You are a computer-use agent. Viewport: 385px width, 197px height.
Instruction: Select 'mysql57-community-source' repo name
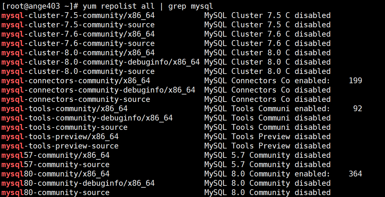(x=55, y=165)
